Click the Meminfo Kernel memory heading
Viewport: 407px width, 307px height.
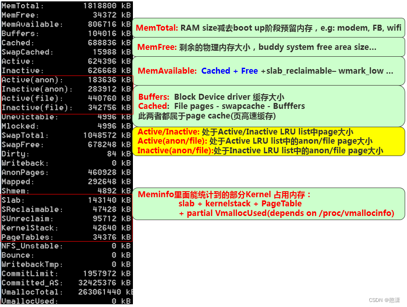pyautogui.click(x=224, y=194)
